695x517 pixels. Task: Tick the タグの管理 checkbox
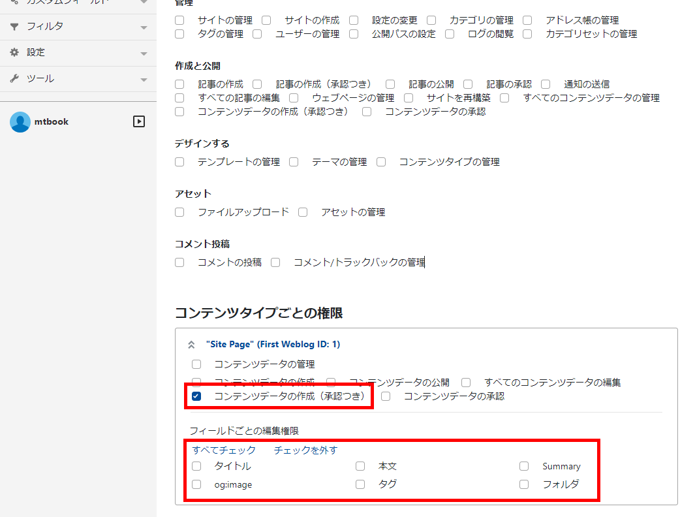179,34
